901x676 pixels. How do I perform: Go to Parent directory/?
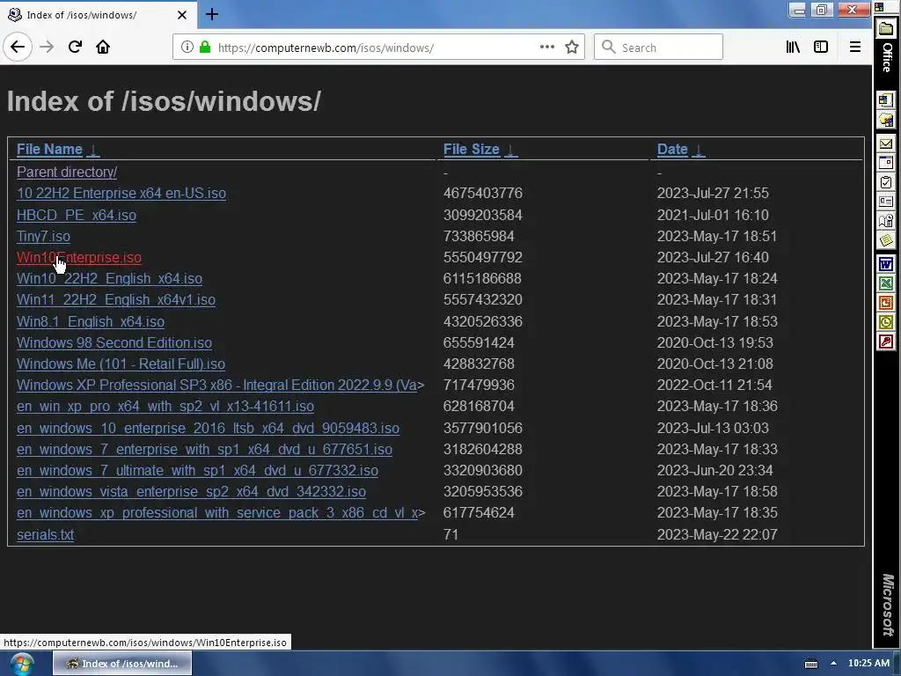click(x=67, y=172)
